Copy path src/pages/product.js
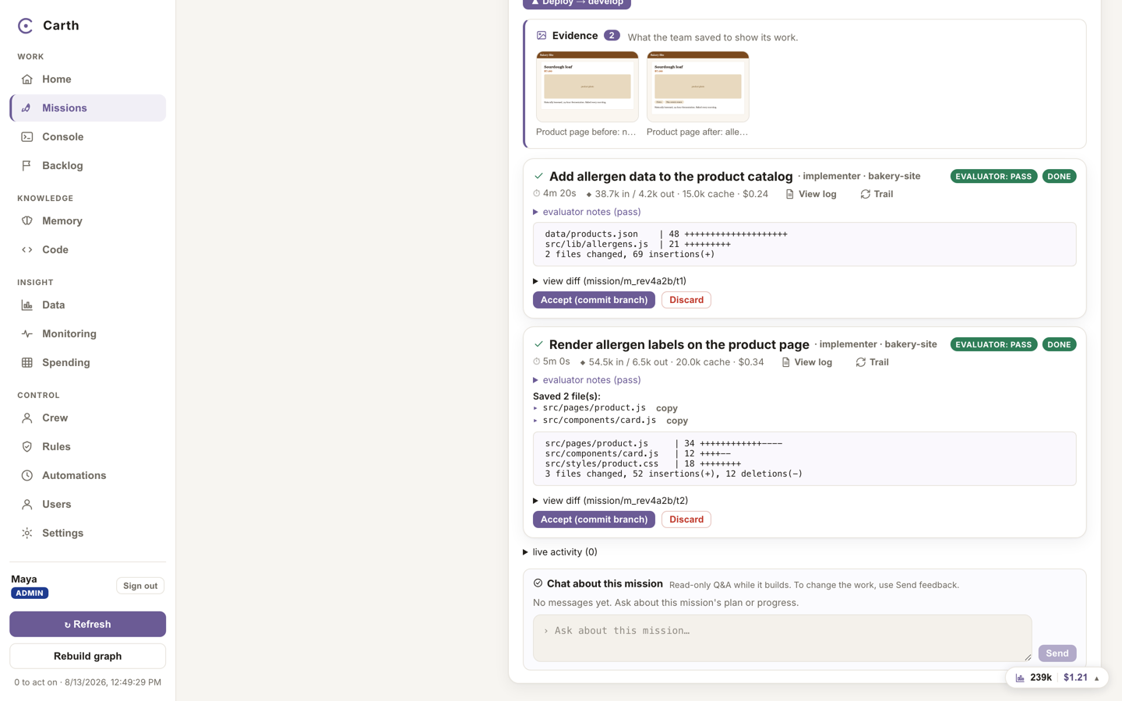1122x701 pixels. (666, 408)
